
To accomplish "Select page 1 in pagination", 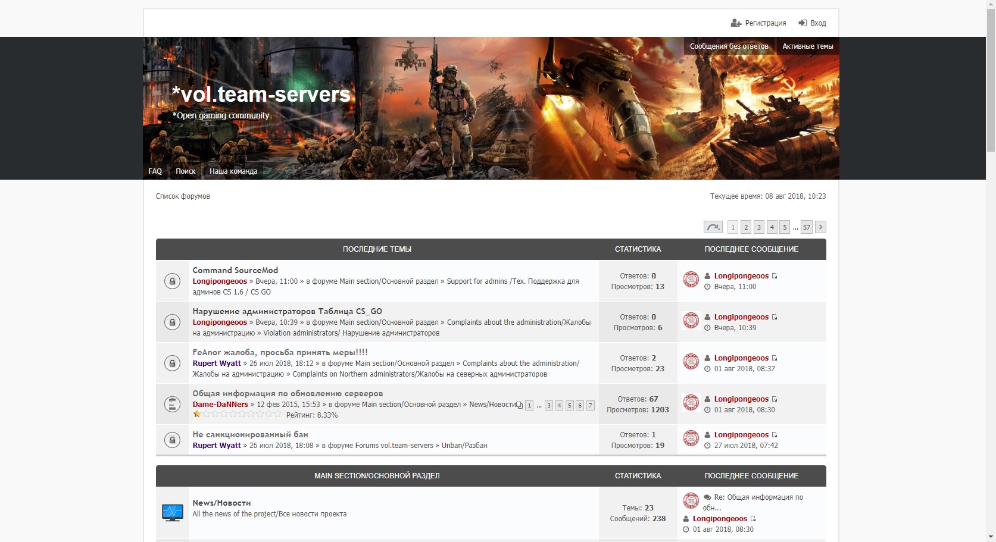I will pyautogui.click(x=733, y=227).
